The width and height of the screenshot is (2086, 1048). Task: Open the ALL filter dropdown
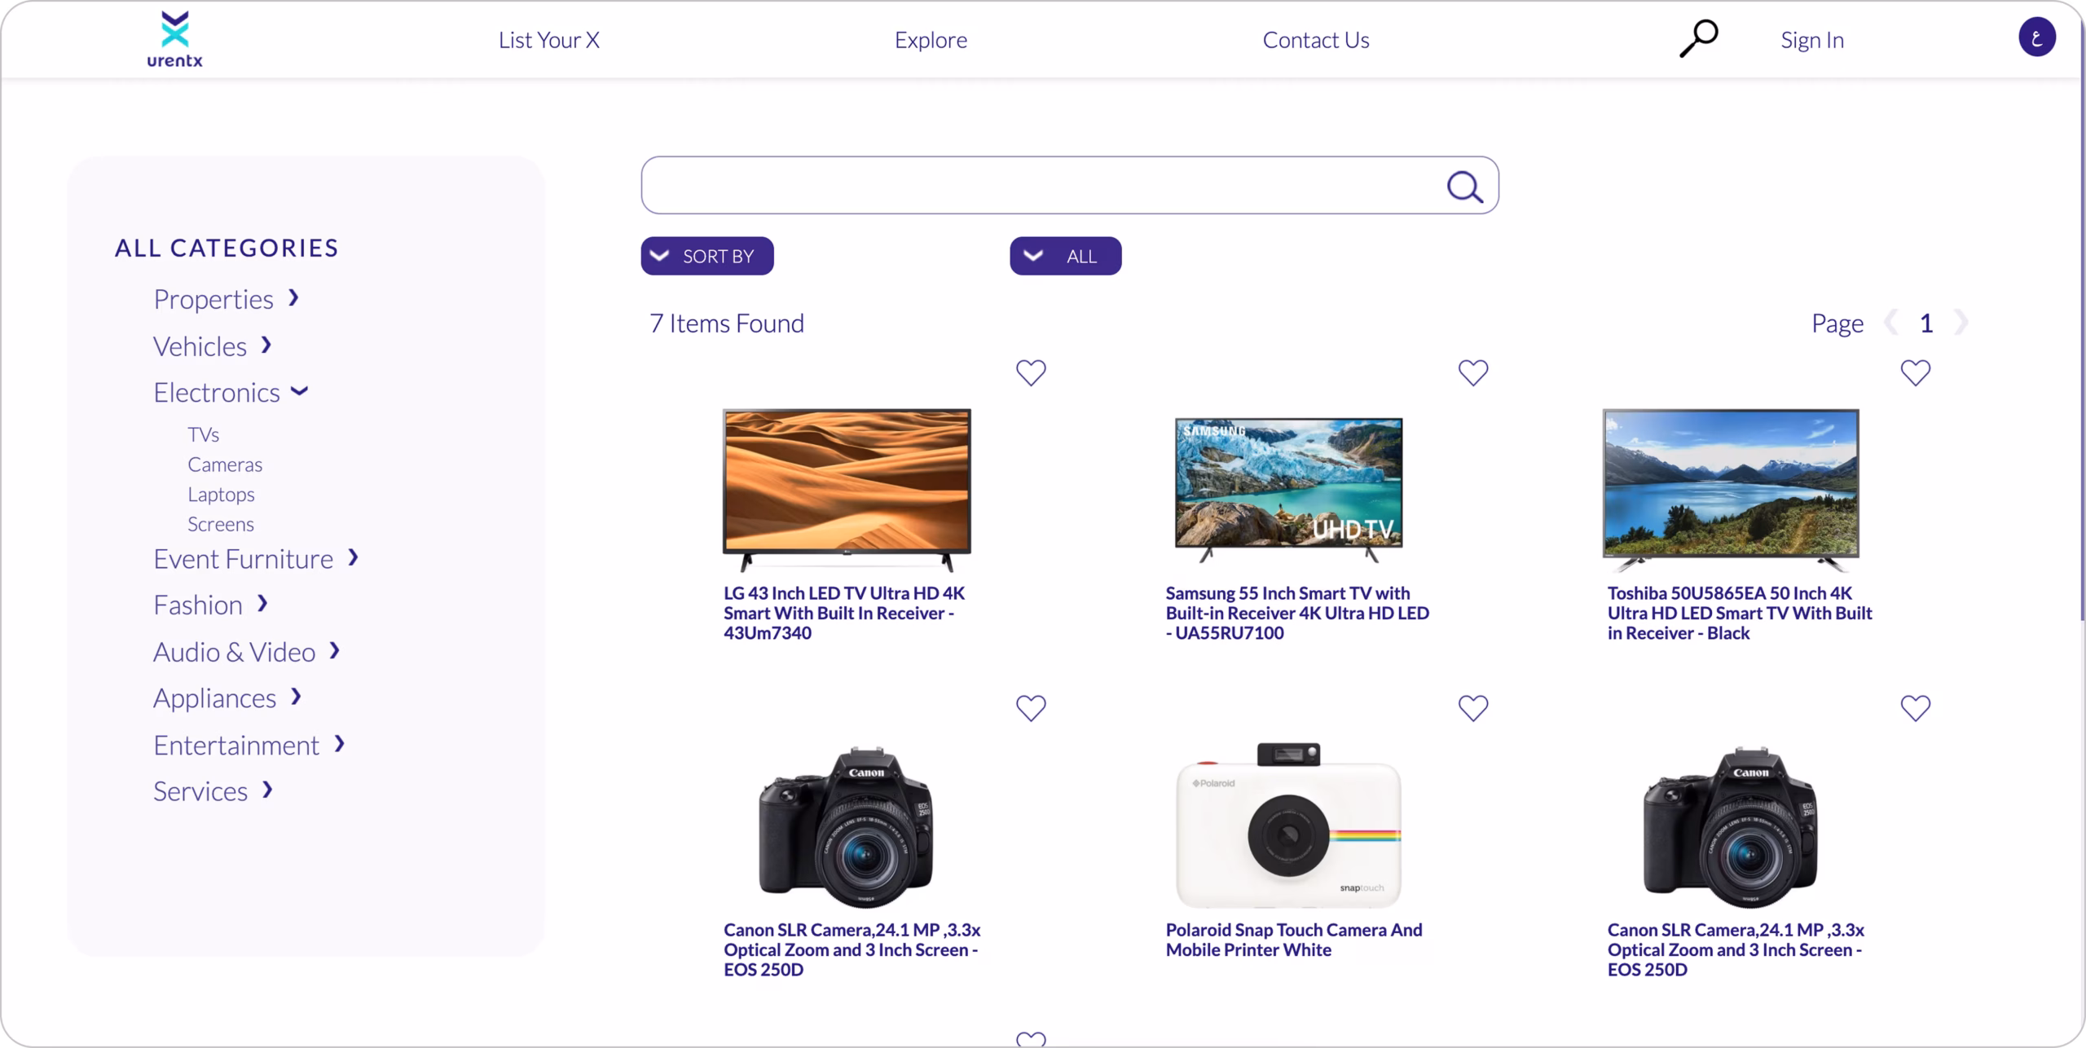click(x=1065, y=256)
